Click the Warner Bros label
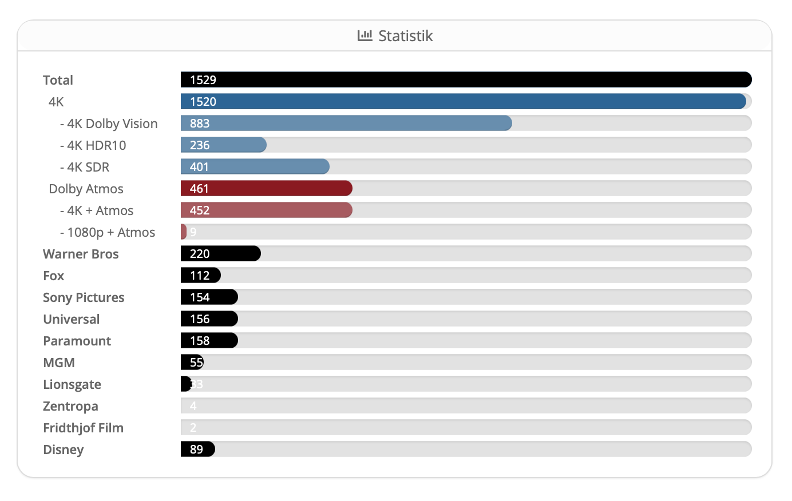This screenshot has width=792, height=501. (x=81, y=254)
